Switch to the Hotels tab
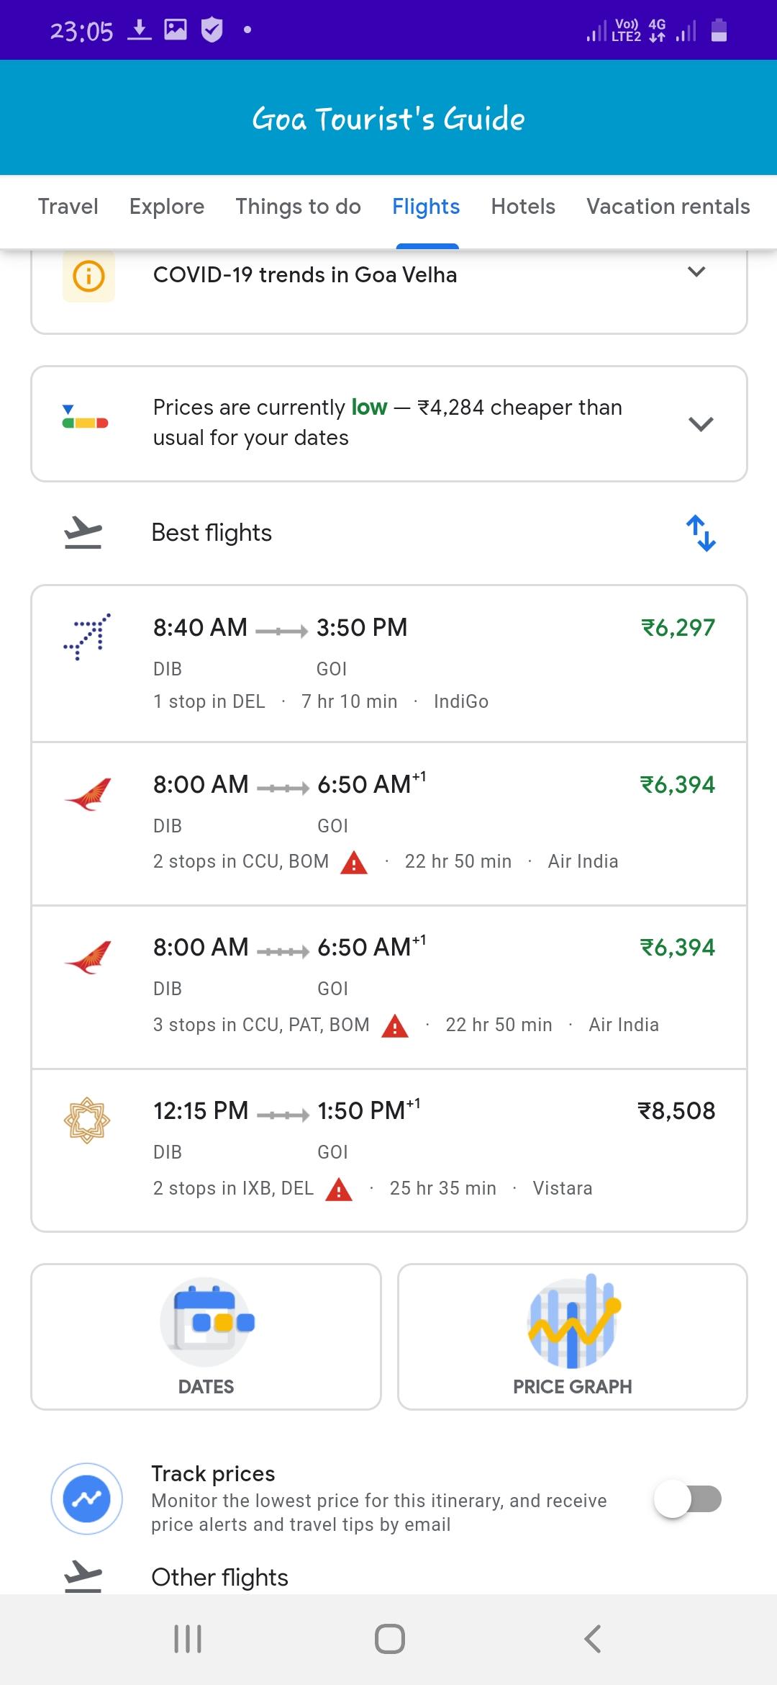777x1685 pixels. [523, 207]
